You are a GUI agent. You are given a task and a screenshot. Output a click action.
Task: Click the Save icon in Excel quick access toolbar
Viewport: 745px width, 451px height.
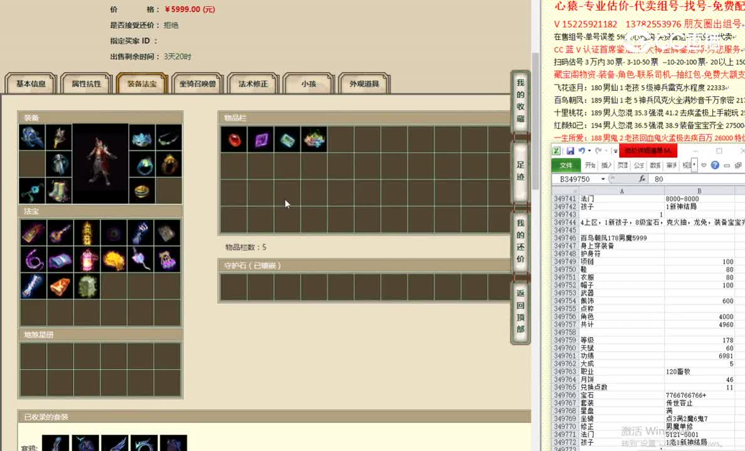point(571,150)
